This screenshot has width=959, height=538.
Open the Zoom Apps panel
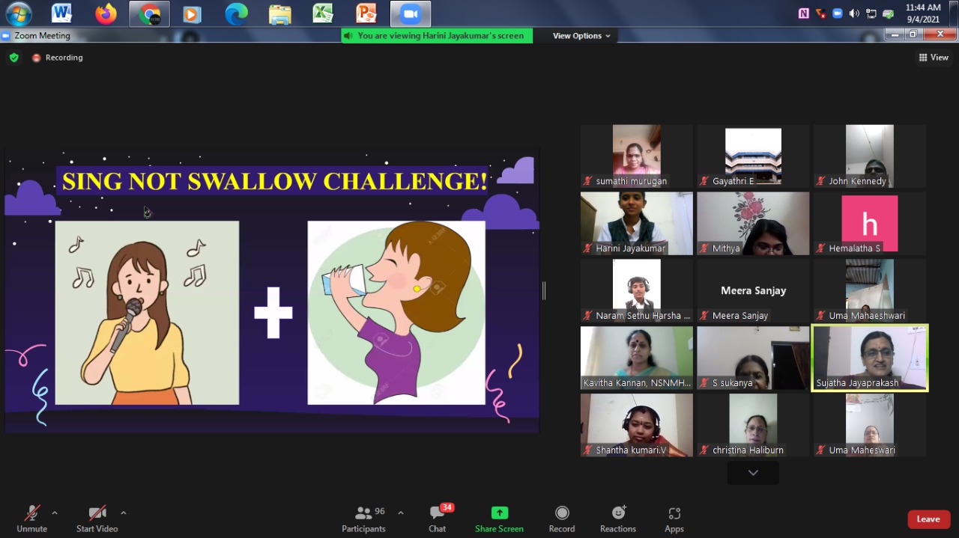pyautogui.click(x=674, y=519)
